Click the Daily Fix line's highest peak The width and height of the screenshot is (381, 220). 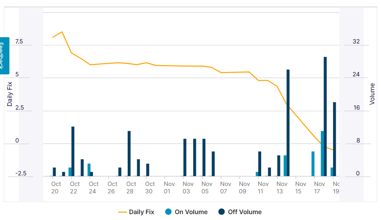tap(62, 32)
